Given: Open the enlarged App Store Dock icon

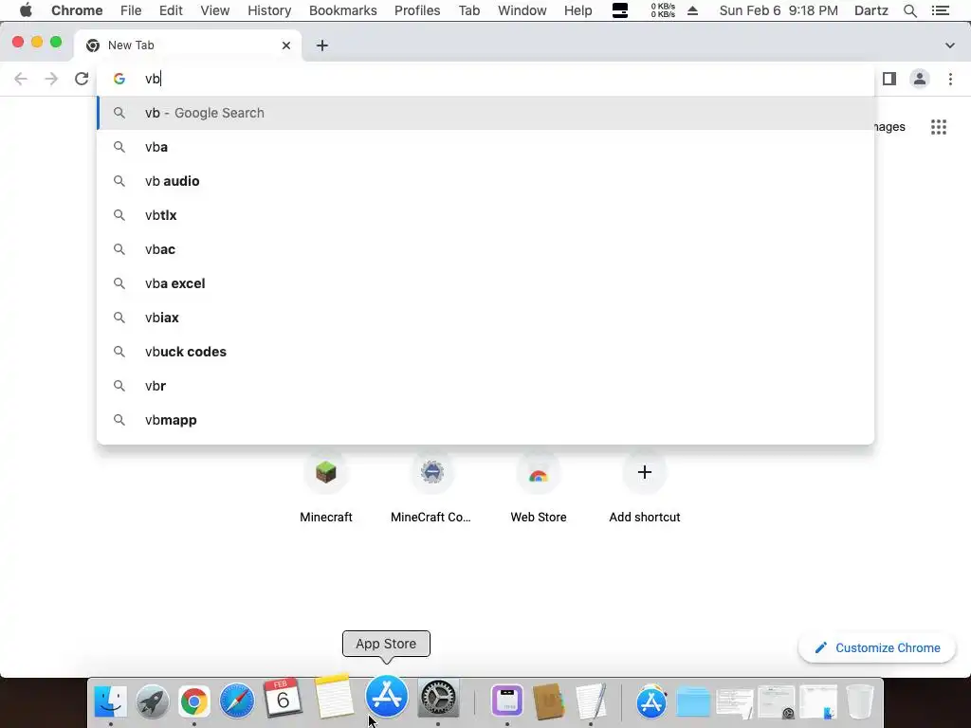Looking at the screenshot, I should pyautogui.click(x=387, y=696).
